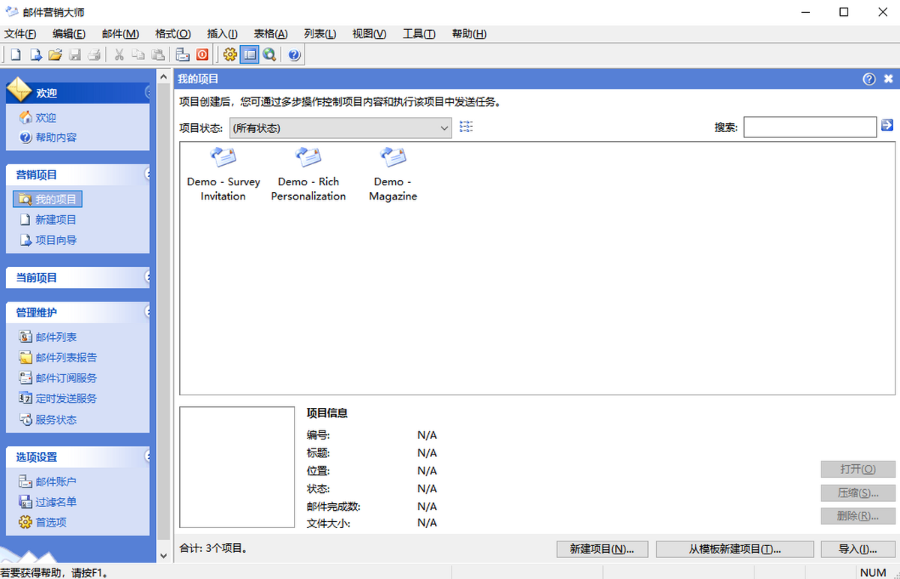Image resolution: width=900 pixels, height=579 pixels.
Task: Open 欢迎 home item in sidebar
Action: click(x=37, y=118)
